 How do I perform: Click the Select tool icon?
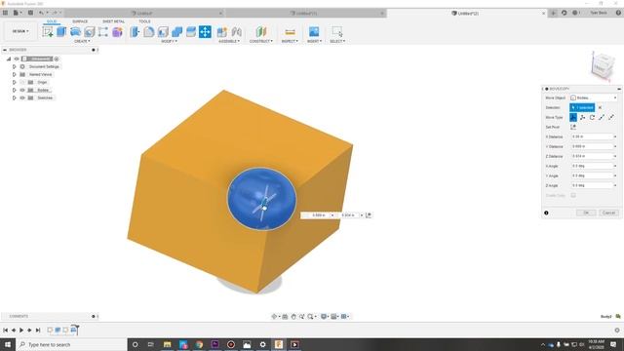pyautogui.click(x=337, y=32)
